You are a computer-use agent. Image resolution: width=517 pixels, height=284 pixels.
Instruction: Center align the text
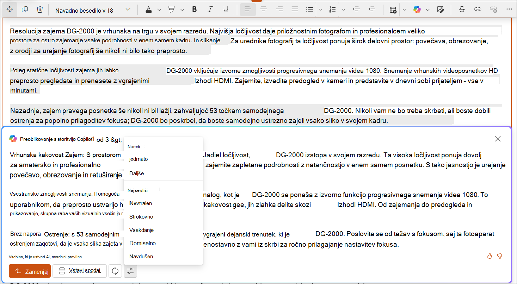pos(263,10)
